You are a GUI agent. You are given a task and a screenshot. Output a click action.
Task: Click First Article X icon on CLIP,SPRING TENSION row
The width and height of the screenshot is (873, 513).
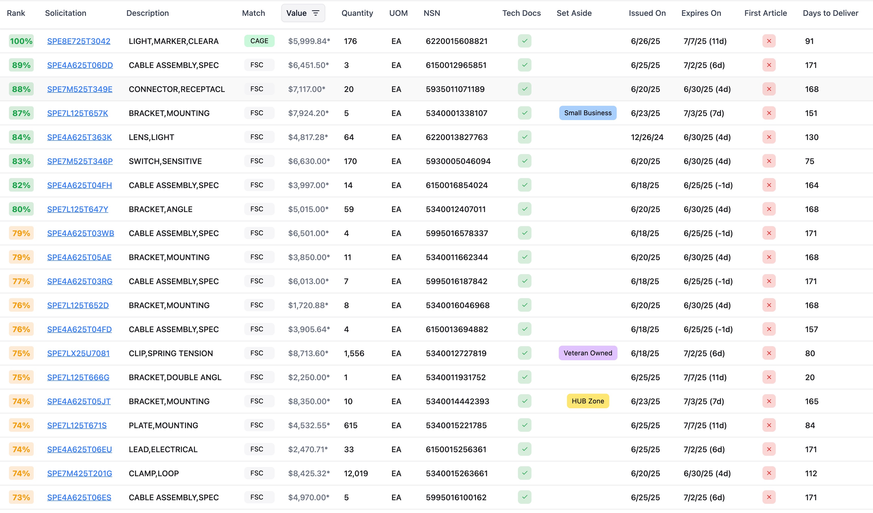coord(769,353)
